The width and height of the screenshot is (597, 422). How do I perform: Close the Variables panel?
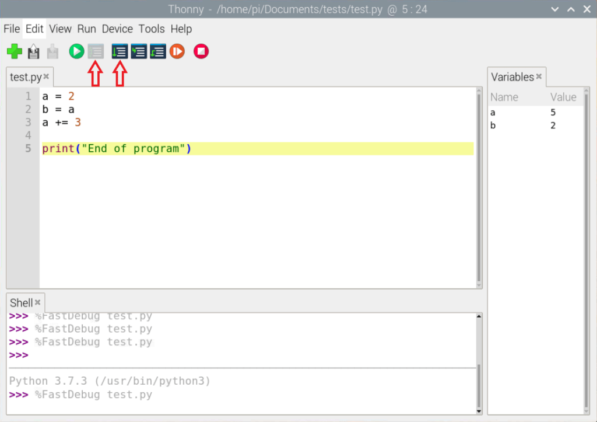tap(539, 76)
